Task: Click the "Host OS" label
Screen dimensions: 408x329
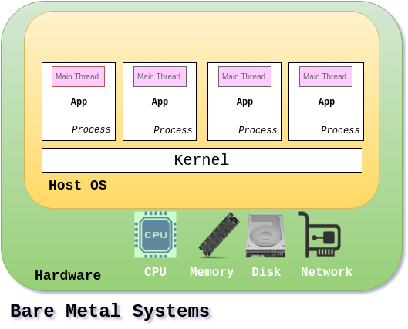Action: pos(78,185)
